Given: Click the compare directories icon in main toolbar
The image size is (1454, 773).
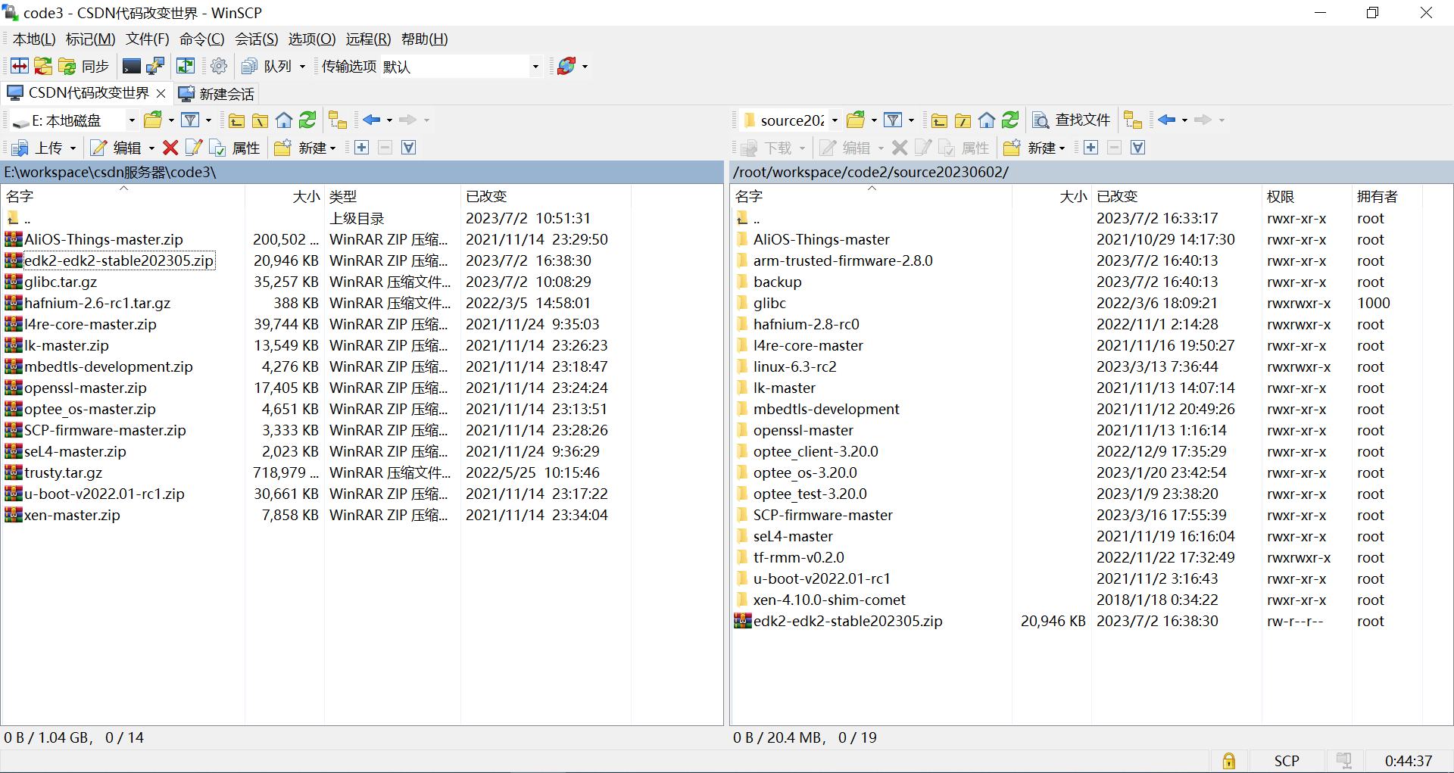Looking at the screenshot, I should point(20,67).
